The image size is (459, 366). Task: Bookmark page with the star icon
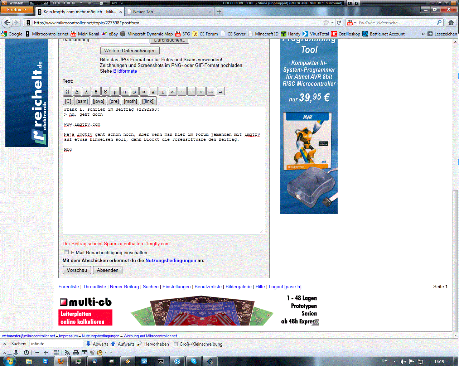click(x=326, y=23)
